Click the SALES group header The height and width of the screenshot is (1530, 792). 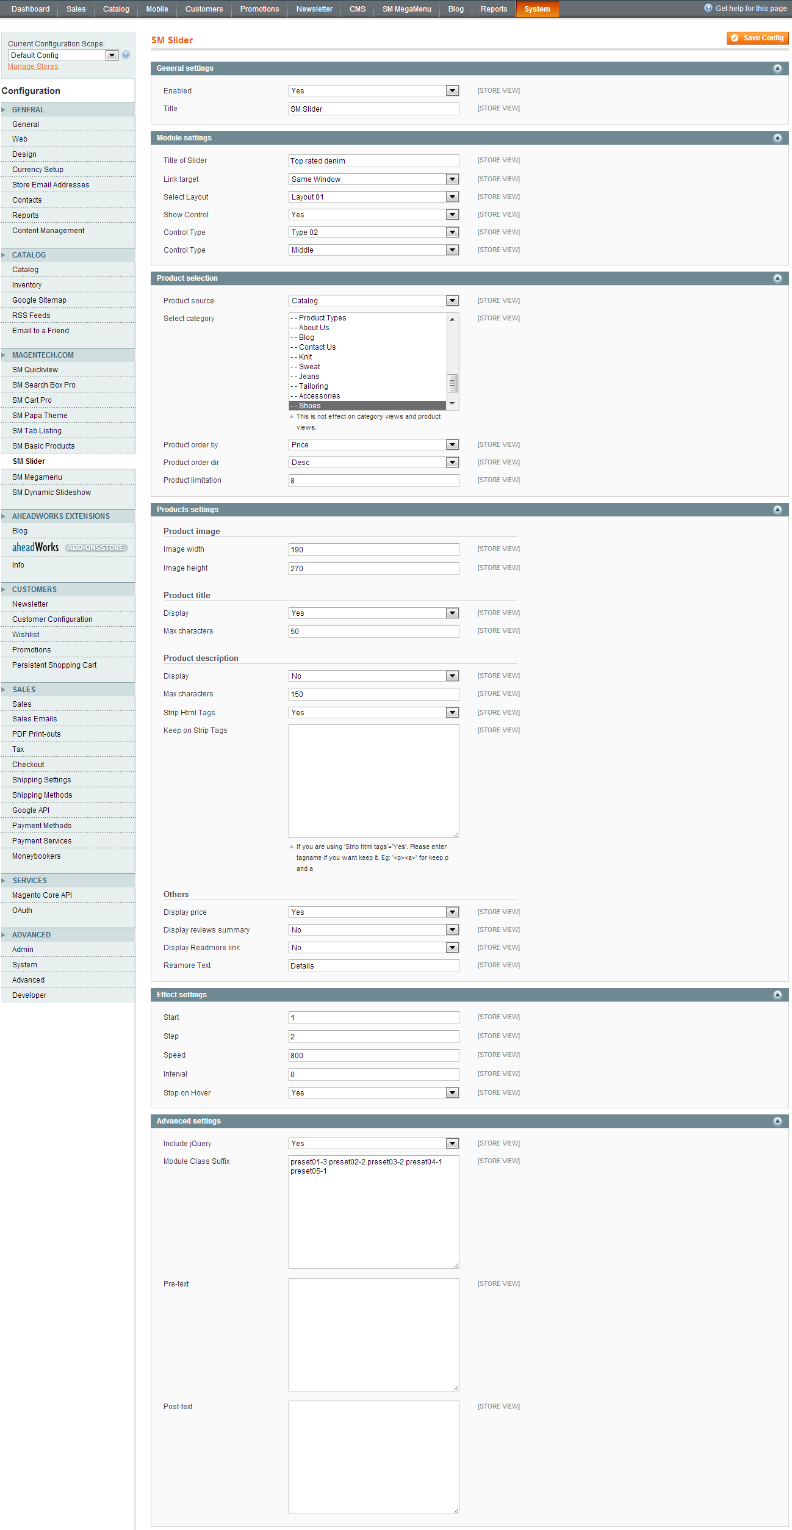[x=68, y=690]
